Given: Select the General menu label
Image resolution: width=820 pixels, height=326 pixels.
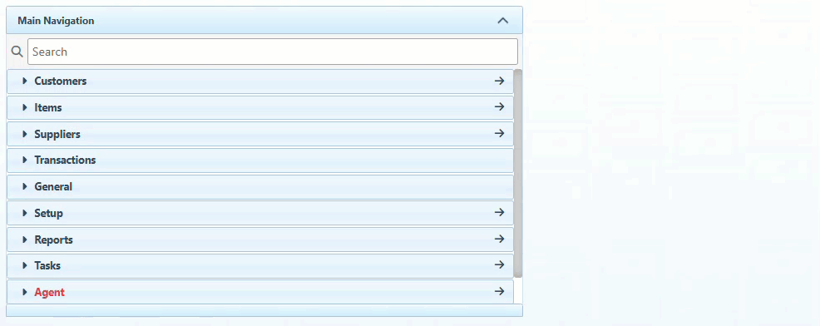Looking at the screenshot, I should pos(53,186).
